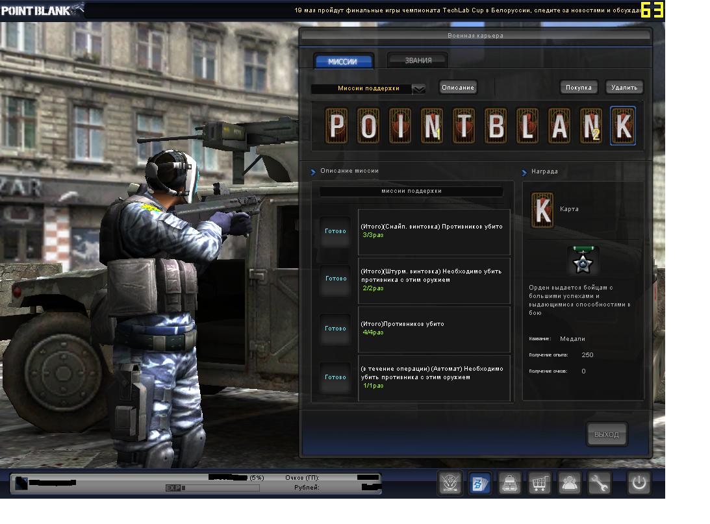The image size is (710, 524).
Task: Click the power exit icon
Action: [x=639, y=483]
